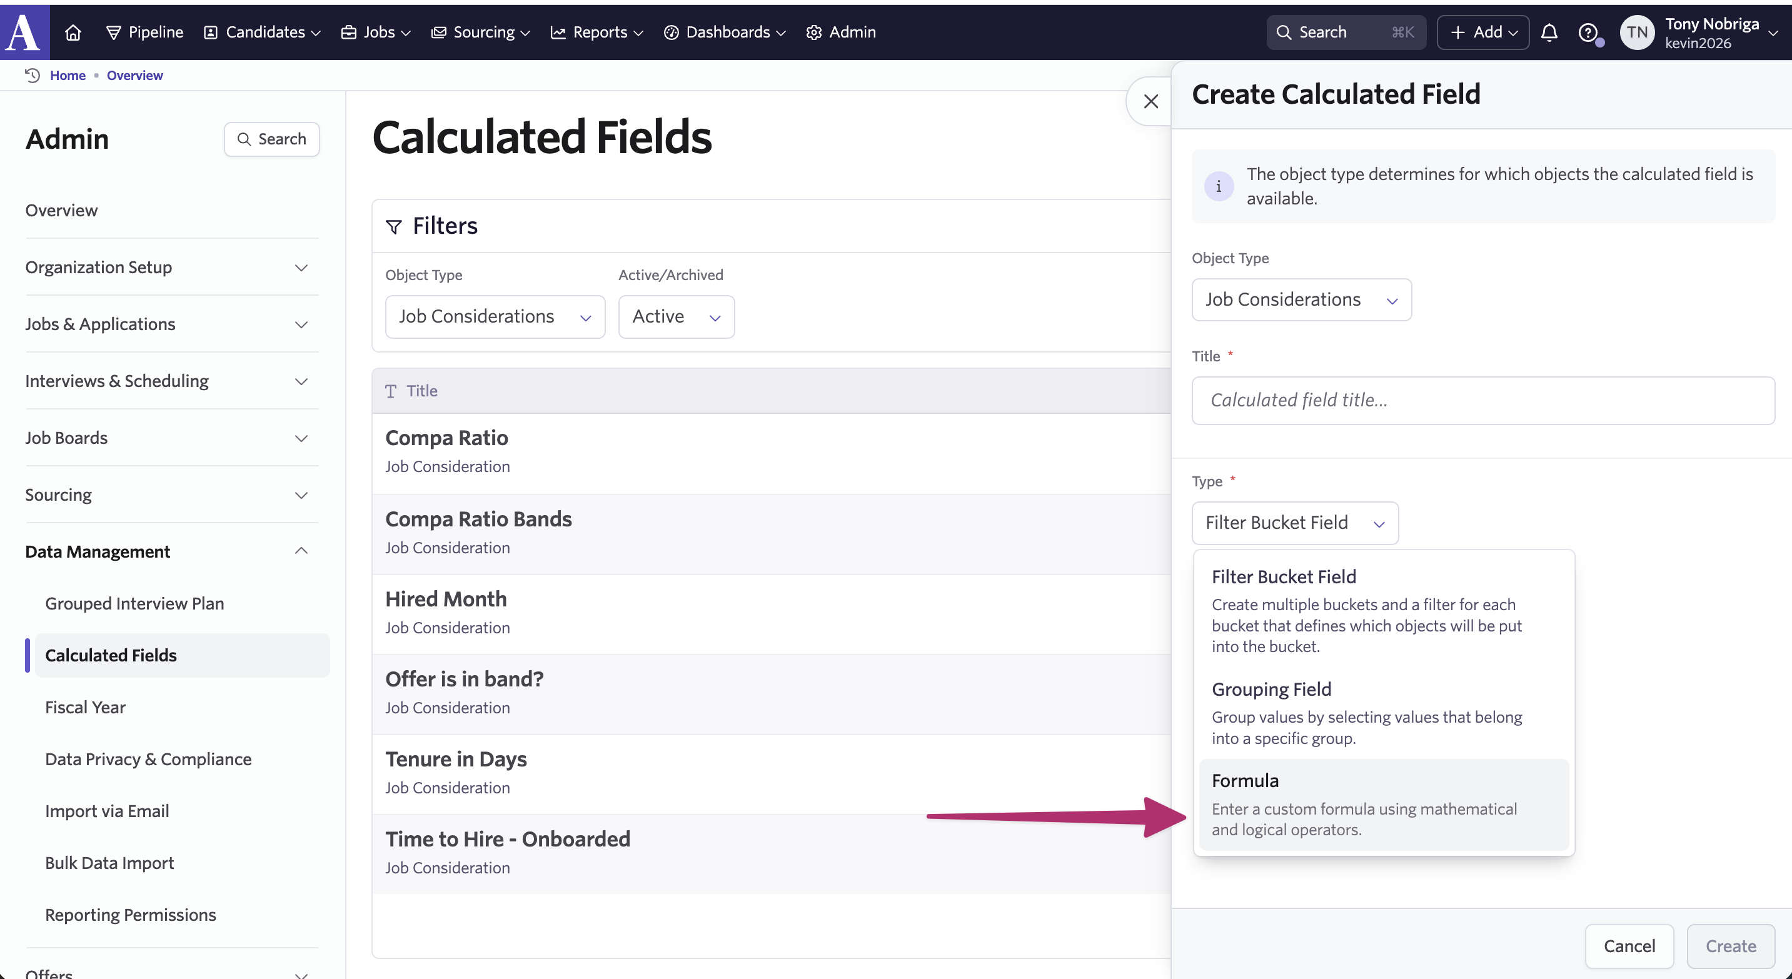Click the Filters funnel icon
Image resolution: width=1792 pixels, height=979 pixels.
coord(394,227)
